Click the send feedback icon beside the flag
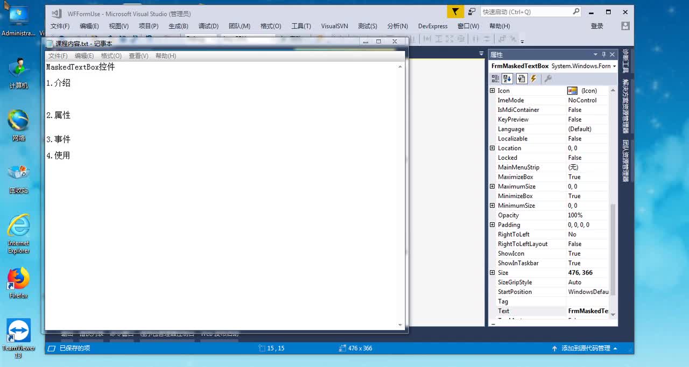The width and height of the screenshot is (689, 367). 472,11
